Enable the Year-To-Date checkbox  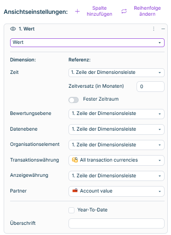71,210
